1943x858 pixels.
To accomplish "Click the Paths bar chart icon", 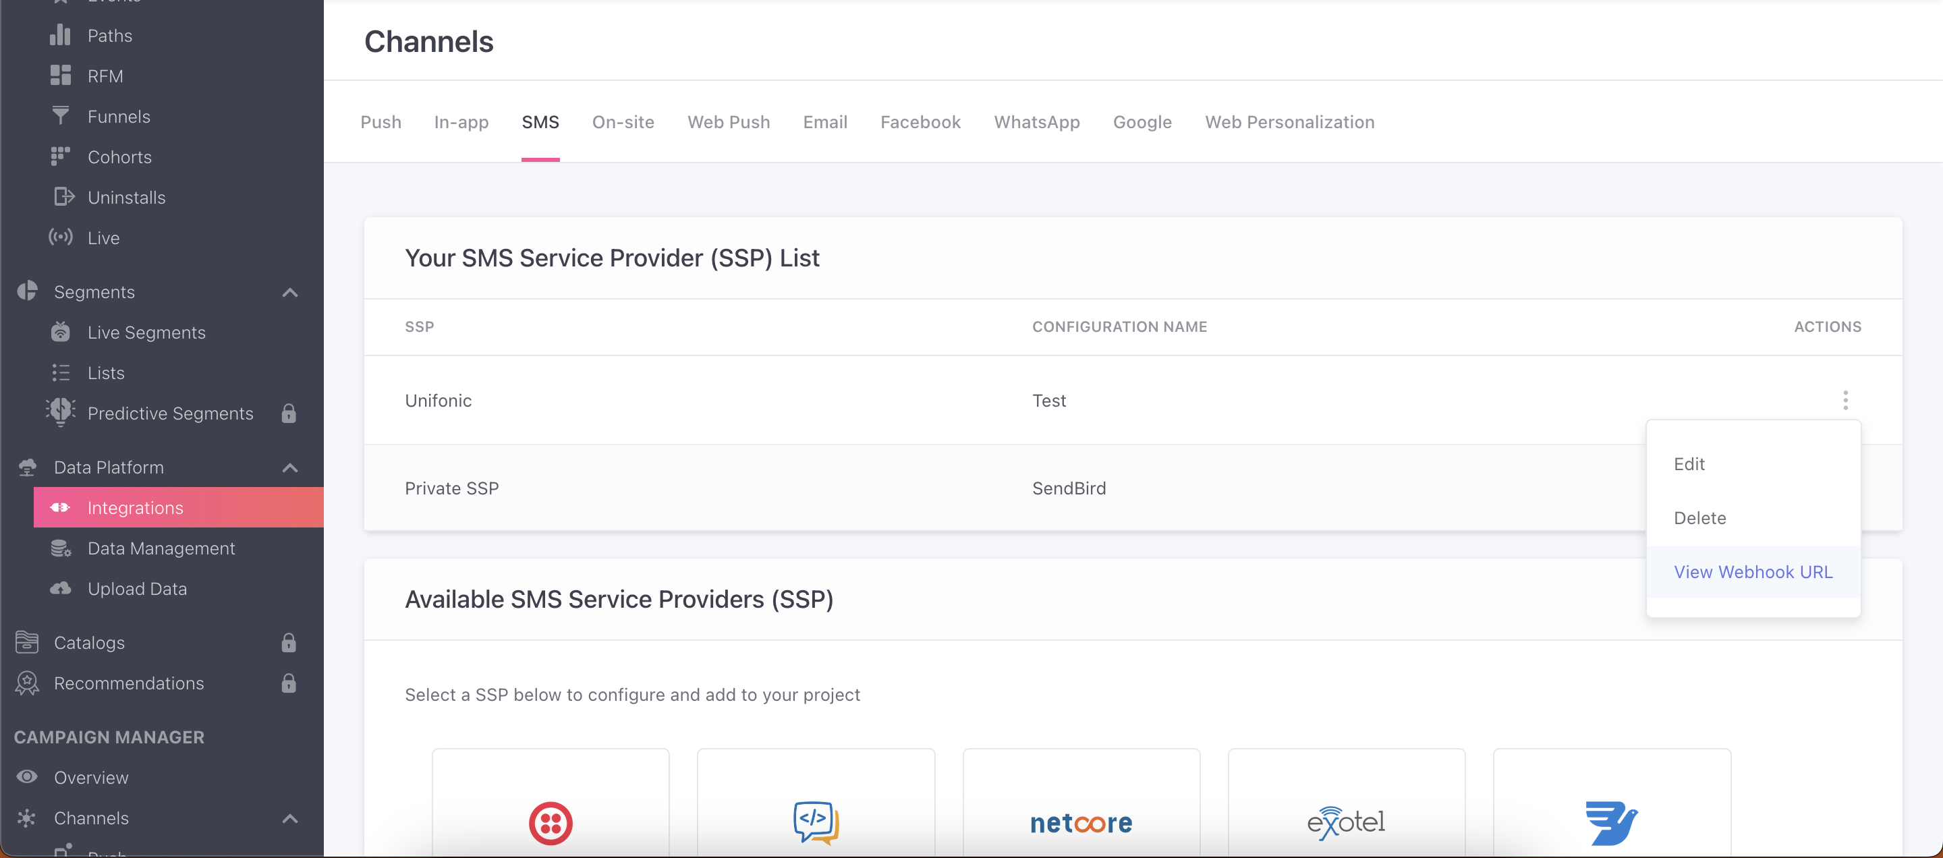I will 60,36.
